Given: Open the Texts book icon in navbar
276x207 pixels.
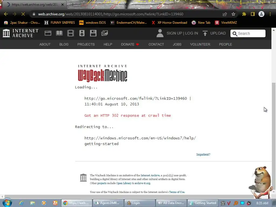Looking at the screenshot, I should (x=59, y=33).
